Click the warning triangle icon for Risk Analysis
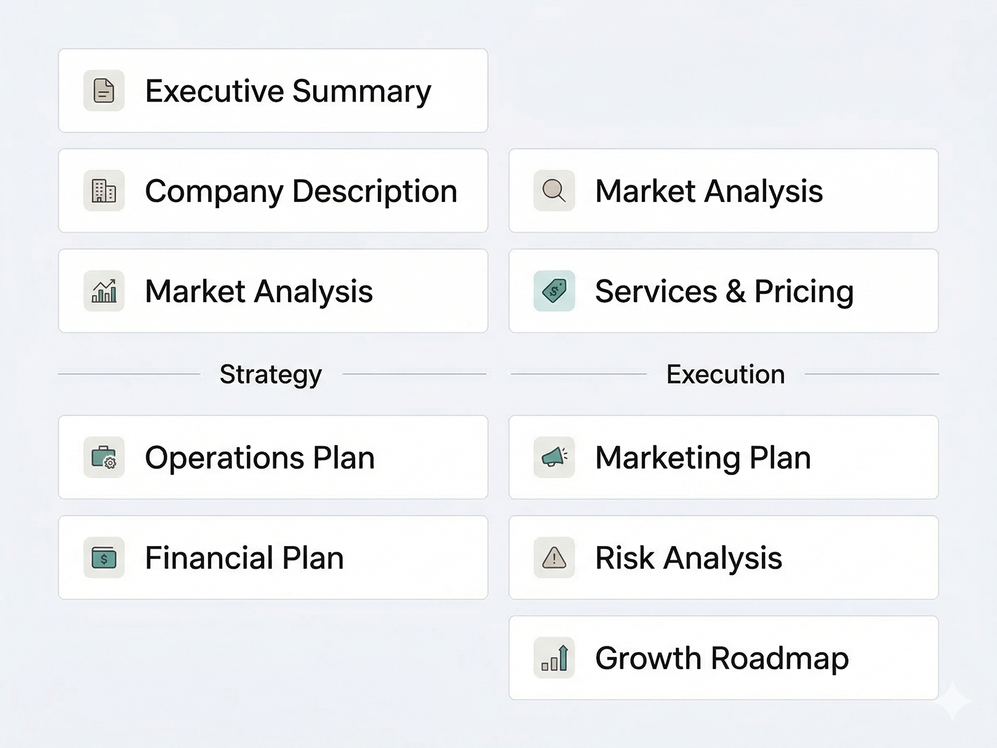 coord(554,558)
